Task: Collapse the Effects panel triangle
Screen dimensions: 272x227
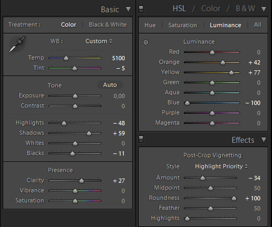Action: pos(264,140)
